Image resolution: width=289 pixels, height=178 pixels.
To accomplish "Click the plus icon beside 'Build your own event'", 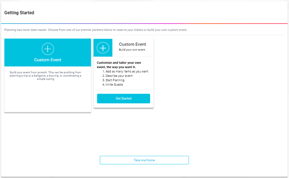I will (103, 48).
